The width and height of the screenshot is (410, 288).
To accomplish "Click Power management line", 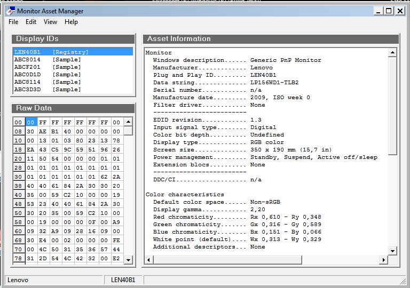I will click(x=265, y=157).
